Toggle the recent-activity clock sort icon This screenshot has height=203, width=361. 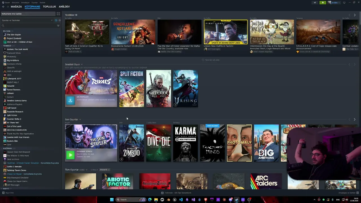point(56,20)
